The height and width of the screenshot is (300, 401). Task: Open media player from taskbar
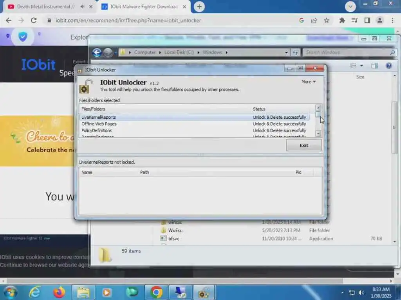[107, 292]
